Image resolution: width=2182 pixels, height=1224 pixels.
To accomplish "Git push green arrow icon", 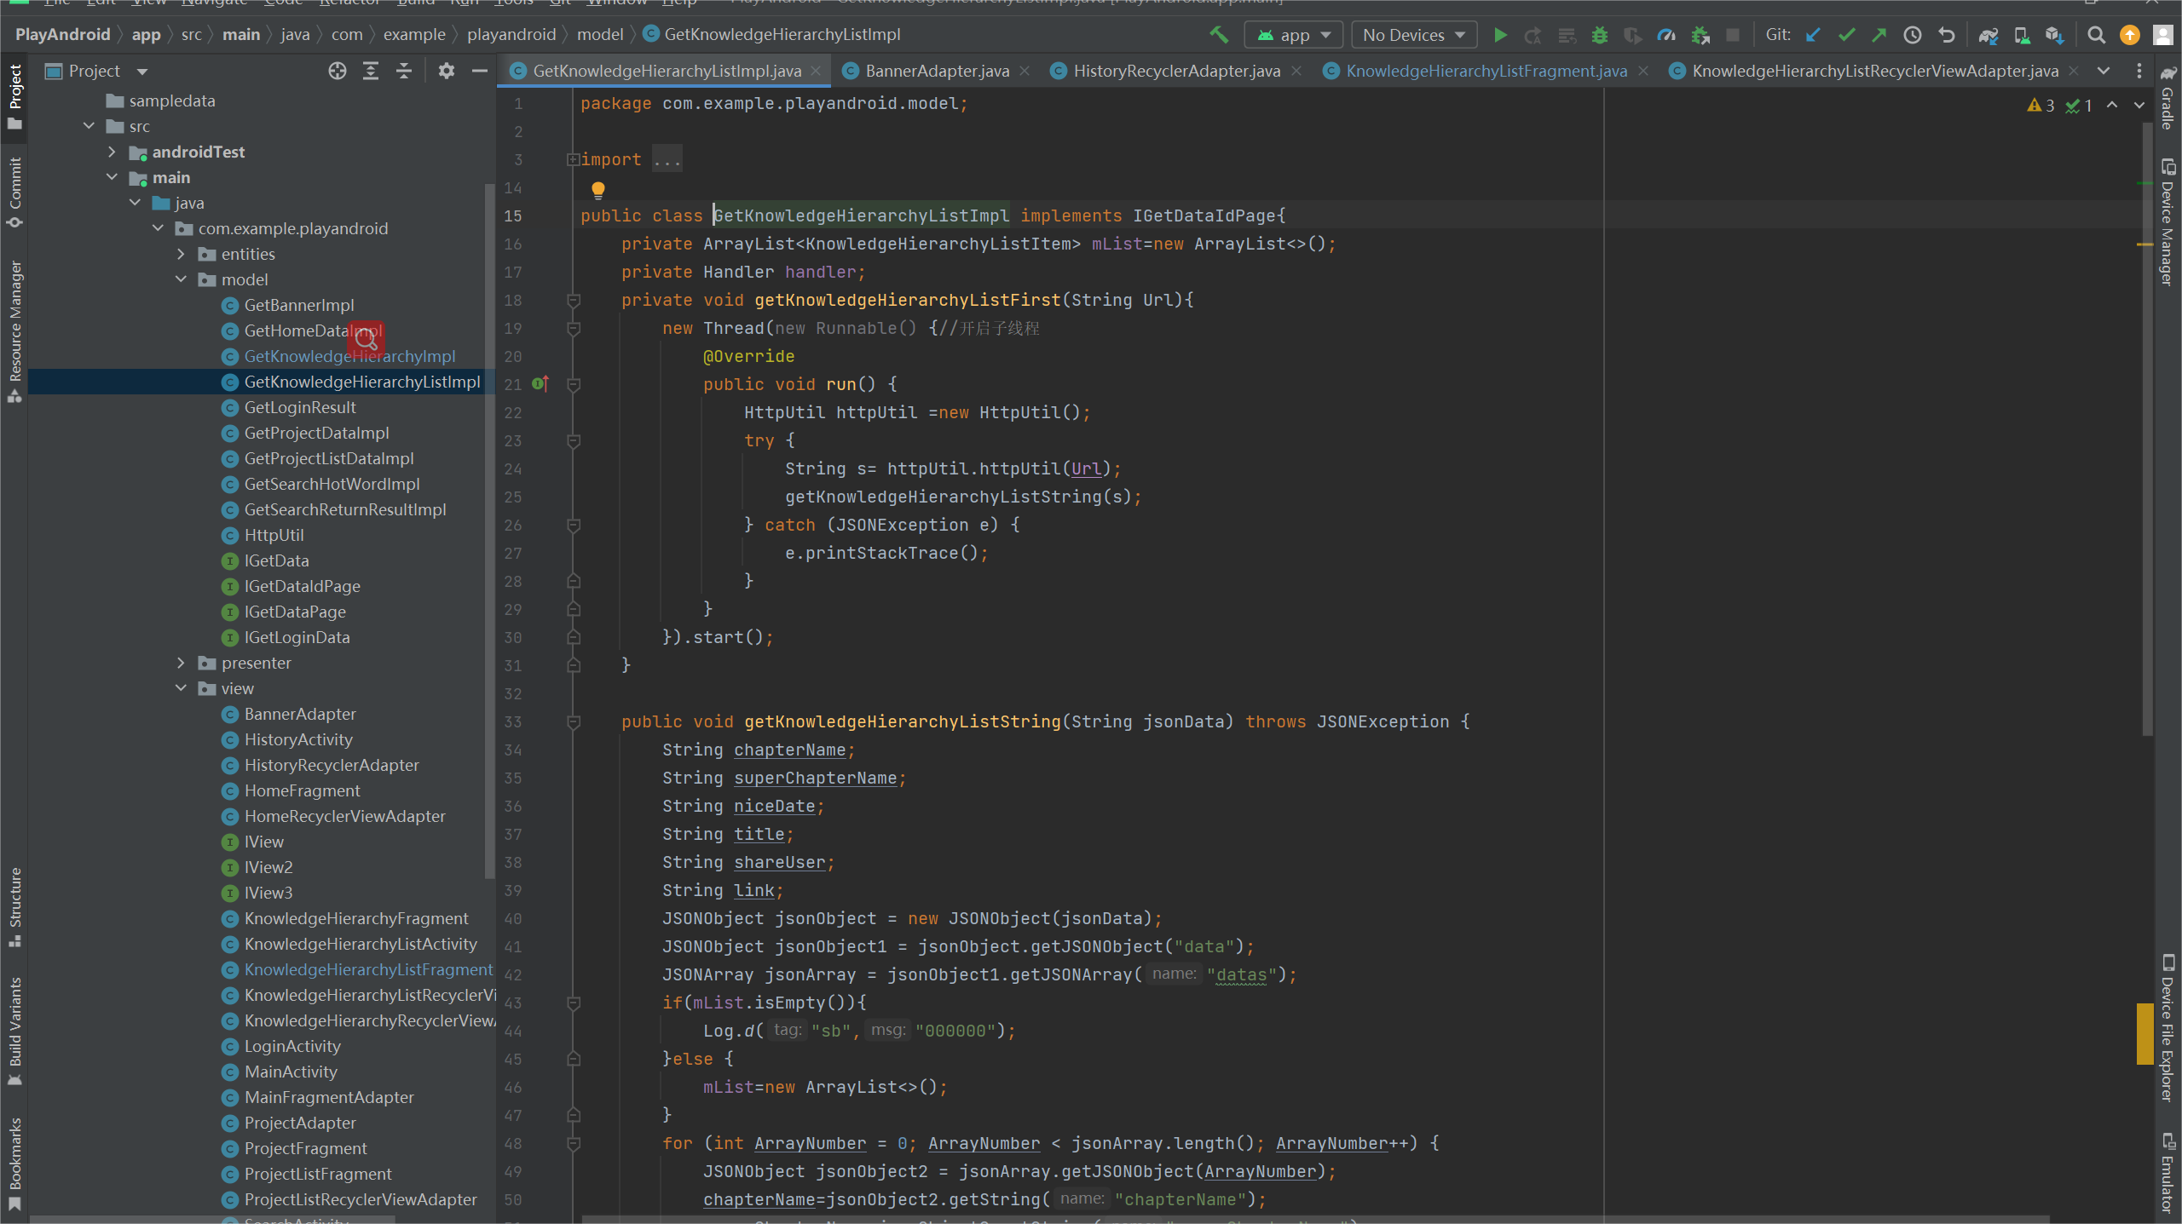I will click(x=1879, y=35).
